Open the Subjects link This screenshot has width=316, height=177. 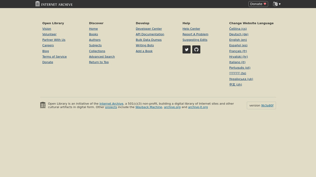(x=95, y=45)
